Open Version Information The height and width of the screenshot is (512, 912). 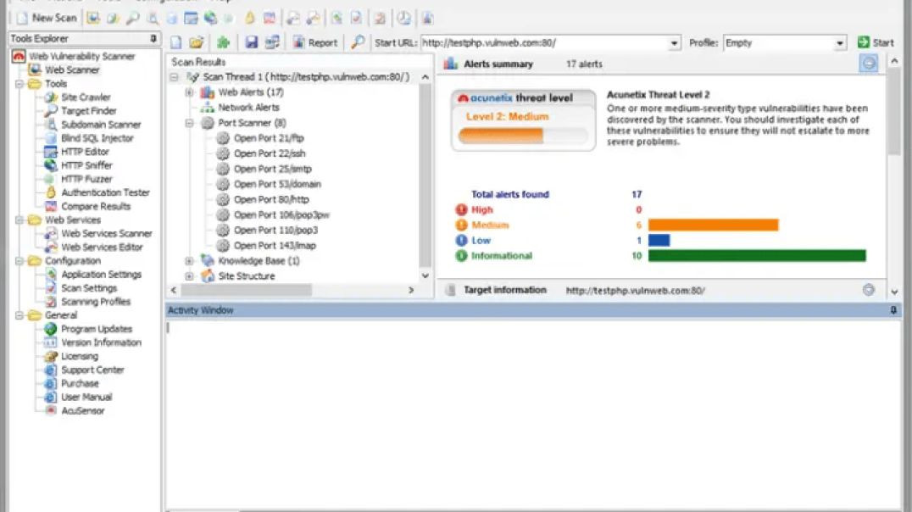tap(101, 342)
